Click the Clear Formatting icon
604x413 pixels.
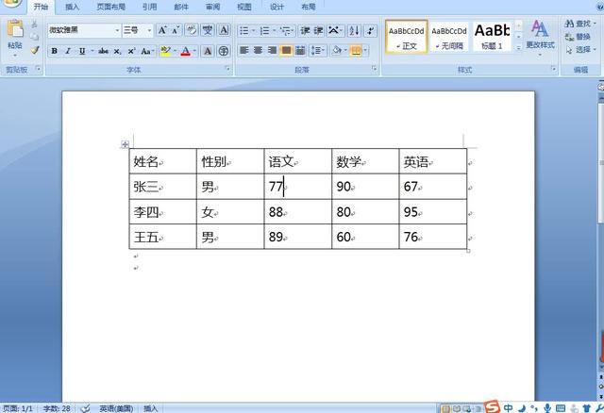point(192,30)
